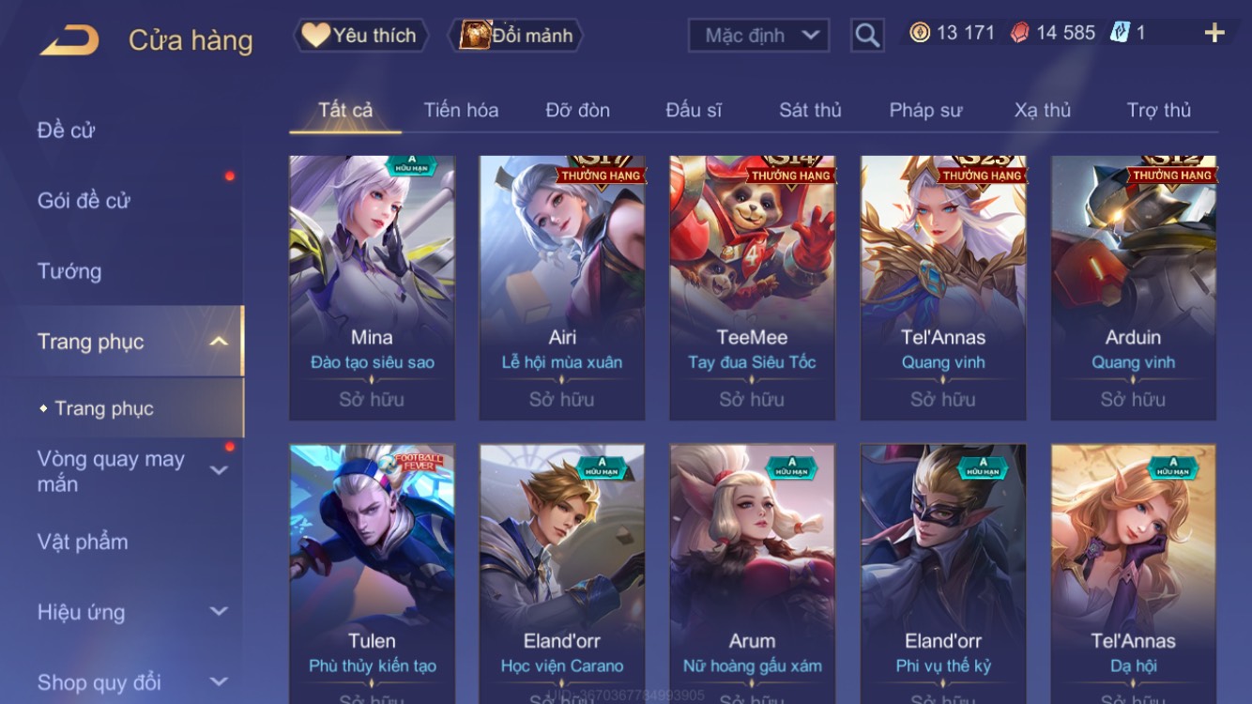1252x704 pixels.
Task: Expand the Hiệu ứng sidebar section
Action: coord(219,612)
